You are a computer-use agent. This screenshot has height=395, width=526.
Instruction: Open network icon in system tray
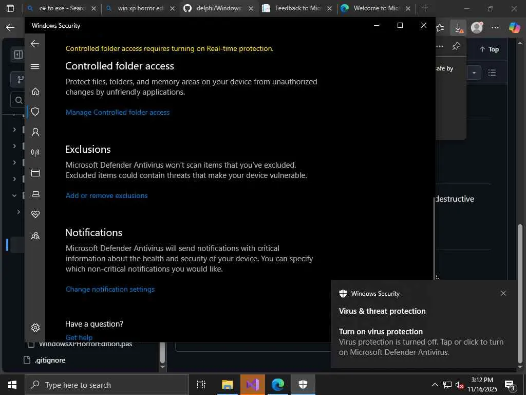coord(447,385)
